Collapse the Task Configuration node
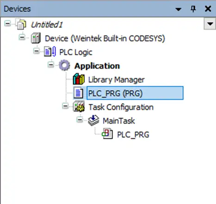 [x=65, y=106]
